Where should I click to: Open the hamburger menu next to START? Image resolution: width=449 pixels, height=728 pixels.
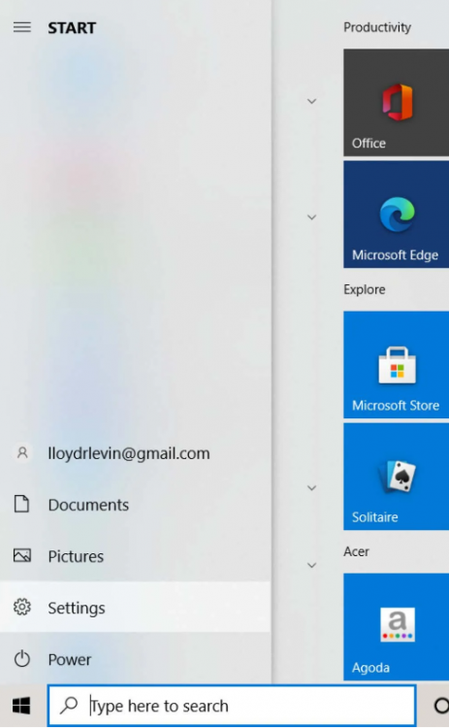(21, 27)
